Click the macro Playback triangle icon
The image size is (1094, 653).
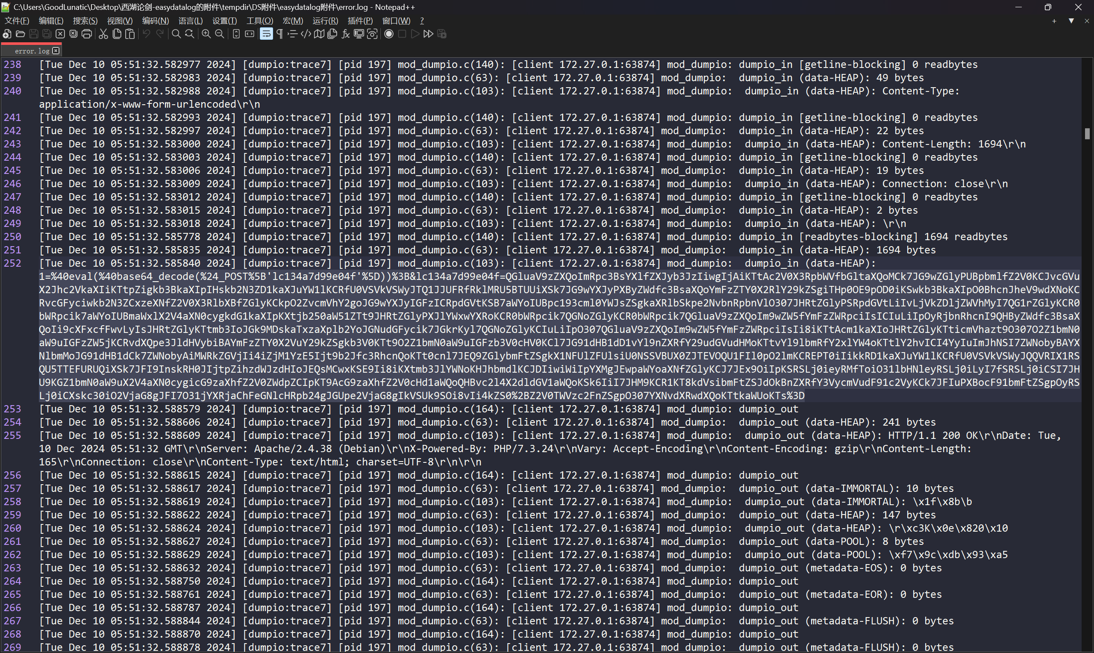415,34
